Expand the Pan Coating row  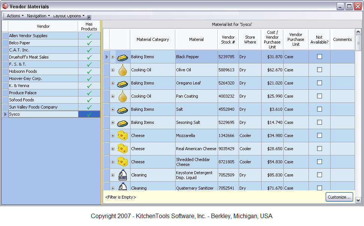(113, 96)
